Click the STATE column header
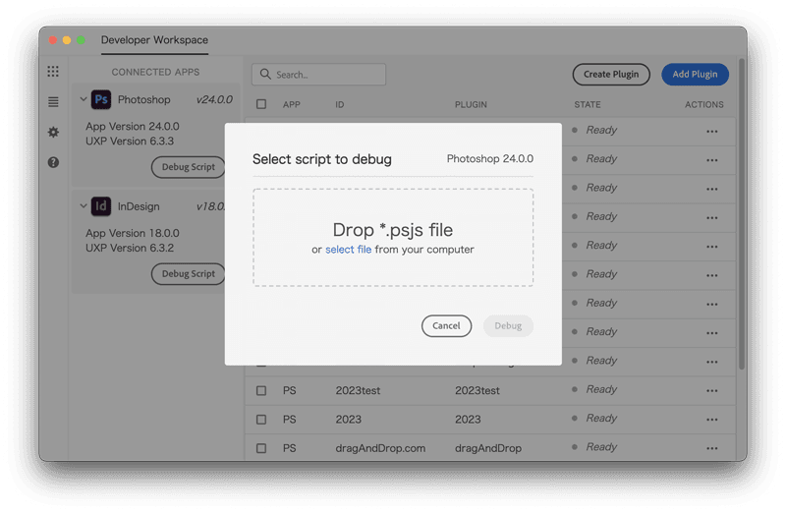786x513 pixels. 588,104
